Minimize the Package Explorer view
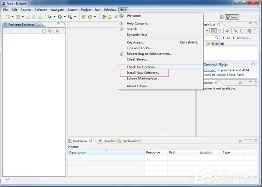262x187 pixels. pos(58,23)
